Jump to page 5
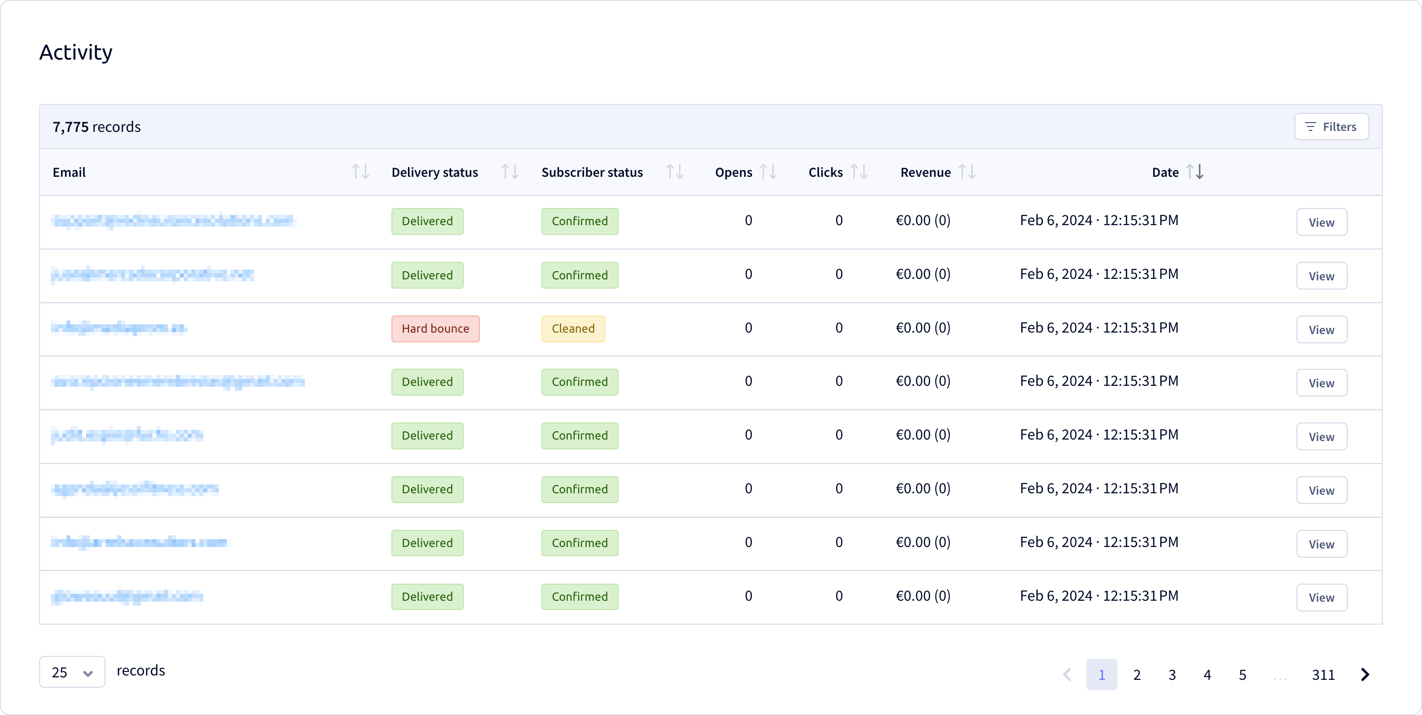Image resolution: width=1422 pixels, height=715 pixels. (x=1243, y=674)
